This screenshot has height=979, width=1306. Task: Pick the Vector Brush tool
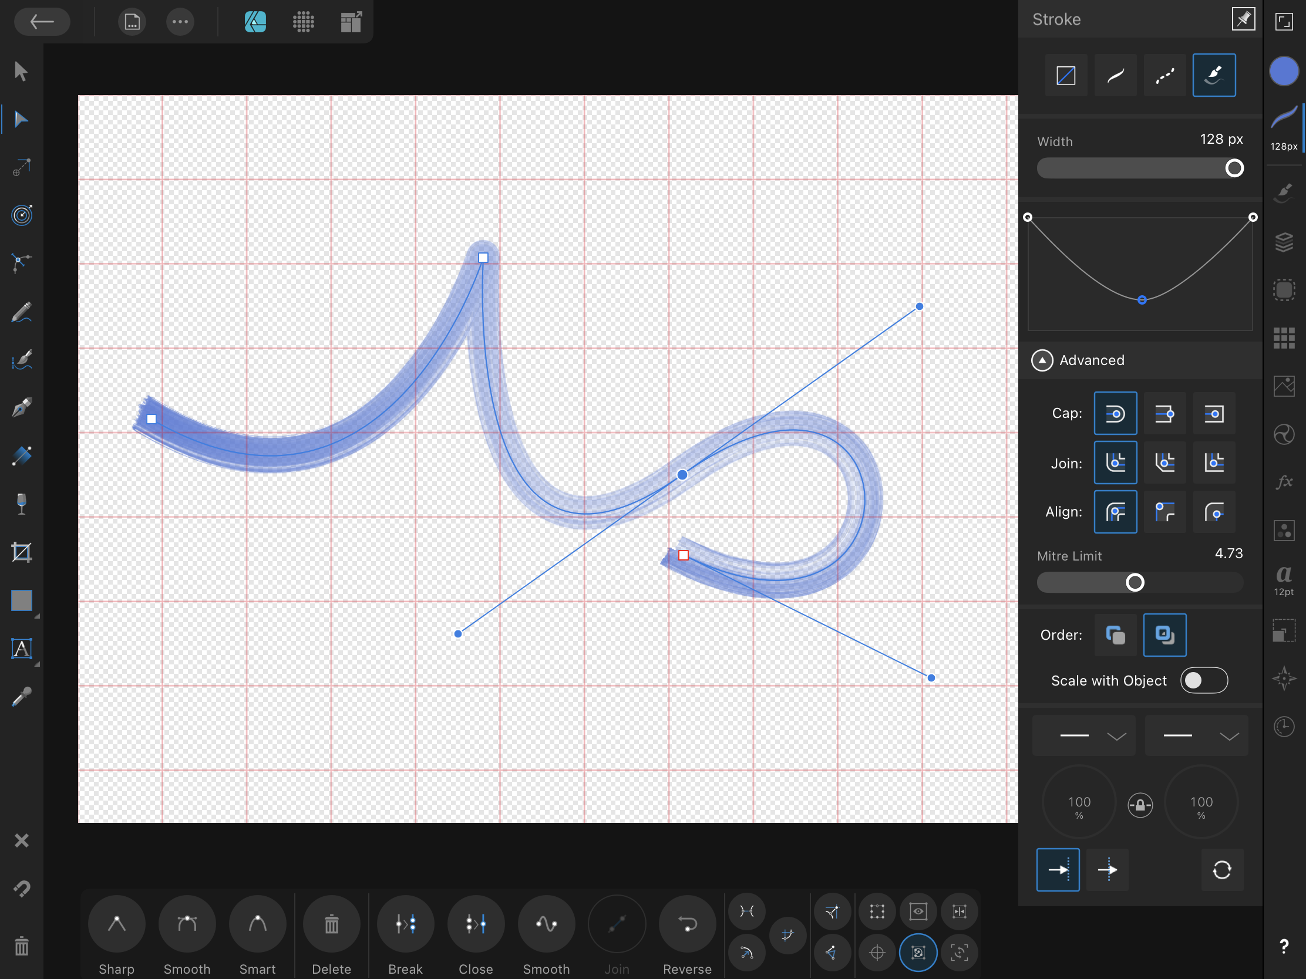click(21, 359)
